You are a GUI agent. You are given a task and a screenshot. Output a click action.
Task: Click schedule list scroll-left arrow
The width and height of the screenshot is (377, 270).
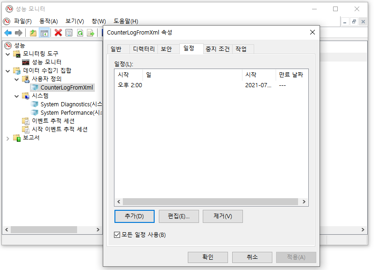[x=119, y=201]
